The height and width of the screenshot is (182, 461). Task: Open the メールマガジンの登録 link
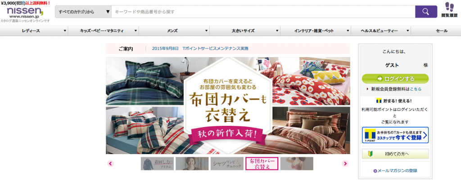click(395, 171)
